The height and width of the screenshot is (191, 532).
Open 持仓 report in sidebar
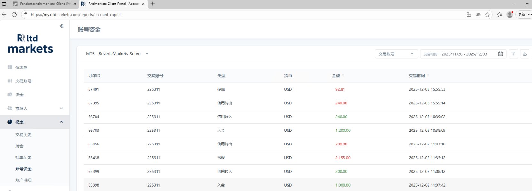19,146
